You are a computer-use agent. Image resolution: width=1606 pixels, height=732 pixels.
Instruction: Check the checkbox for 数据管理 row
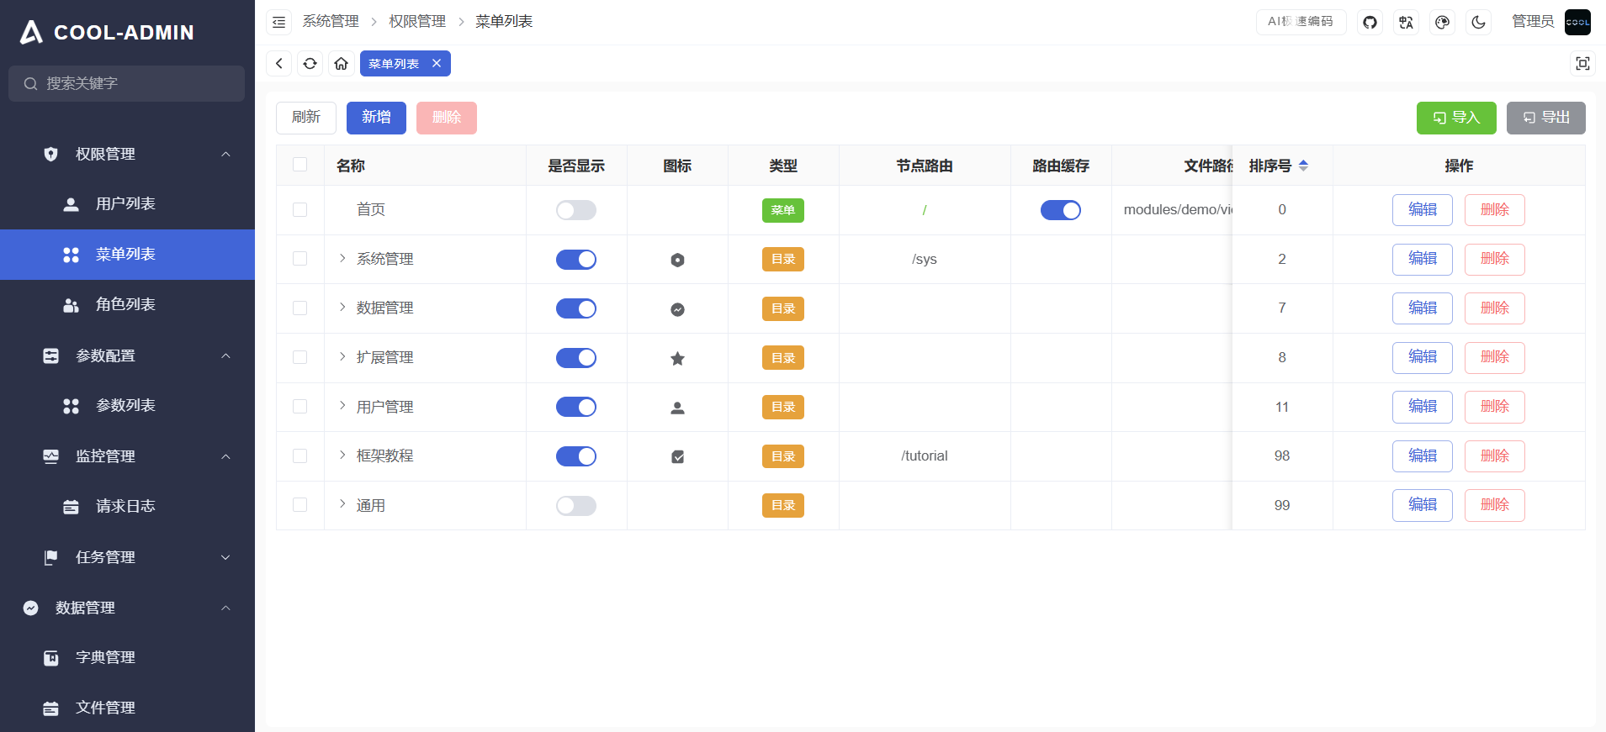click(299, 308)
